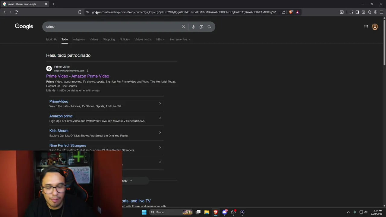The image size is (386, 217).
Task: Open 'Prime Video - Amazon Prime Video' result
Action: click(x=78, y=76)
